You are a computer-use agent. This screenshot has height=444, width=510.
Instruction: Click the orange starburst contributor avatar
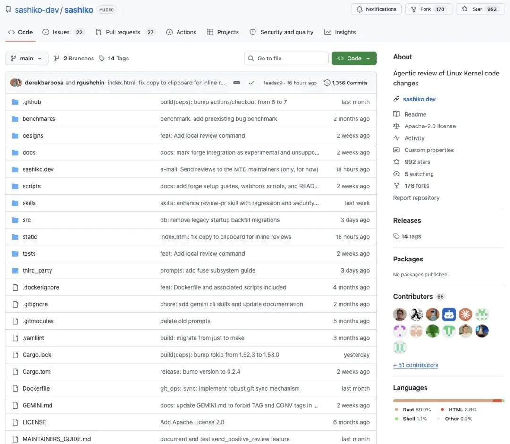(466, 315)
